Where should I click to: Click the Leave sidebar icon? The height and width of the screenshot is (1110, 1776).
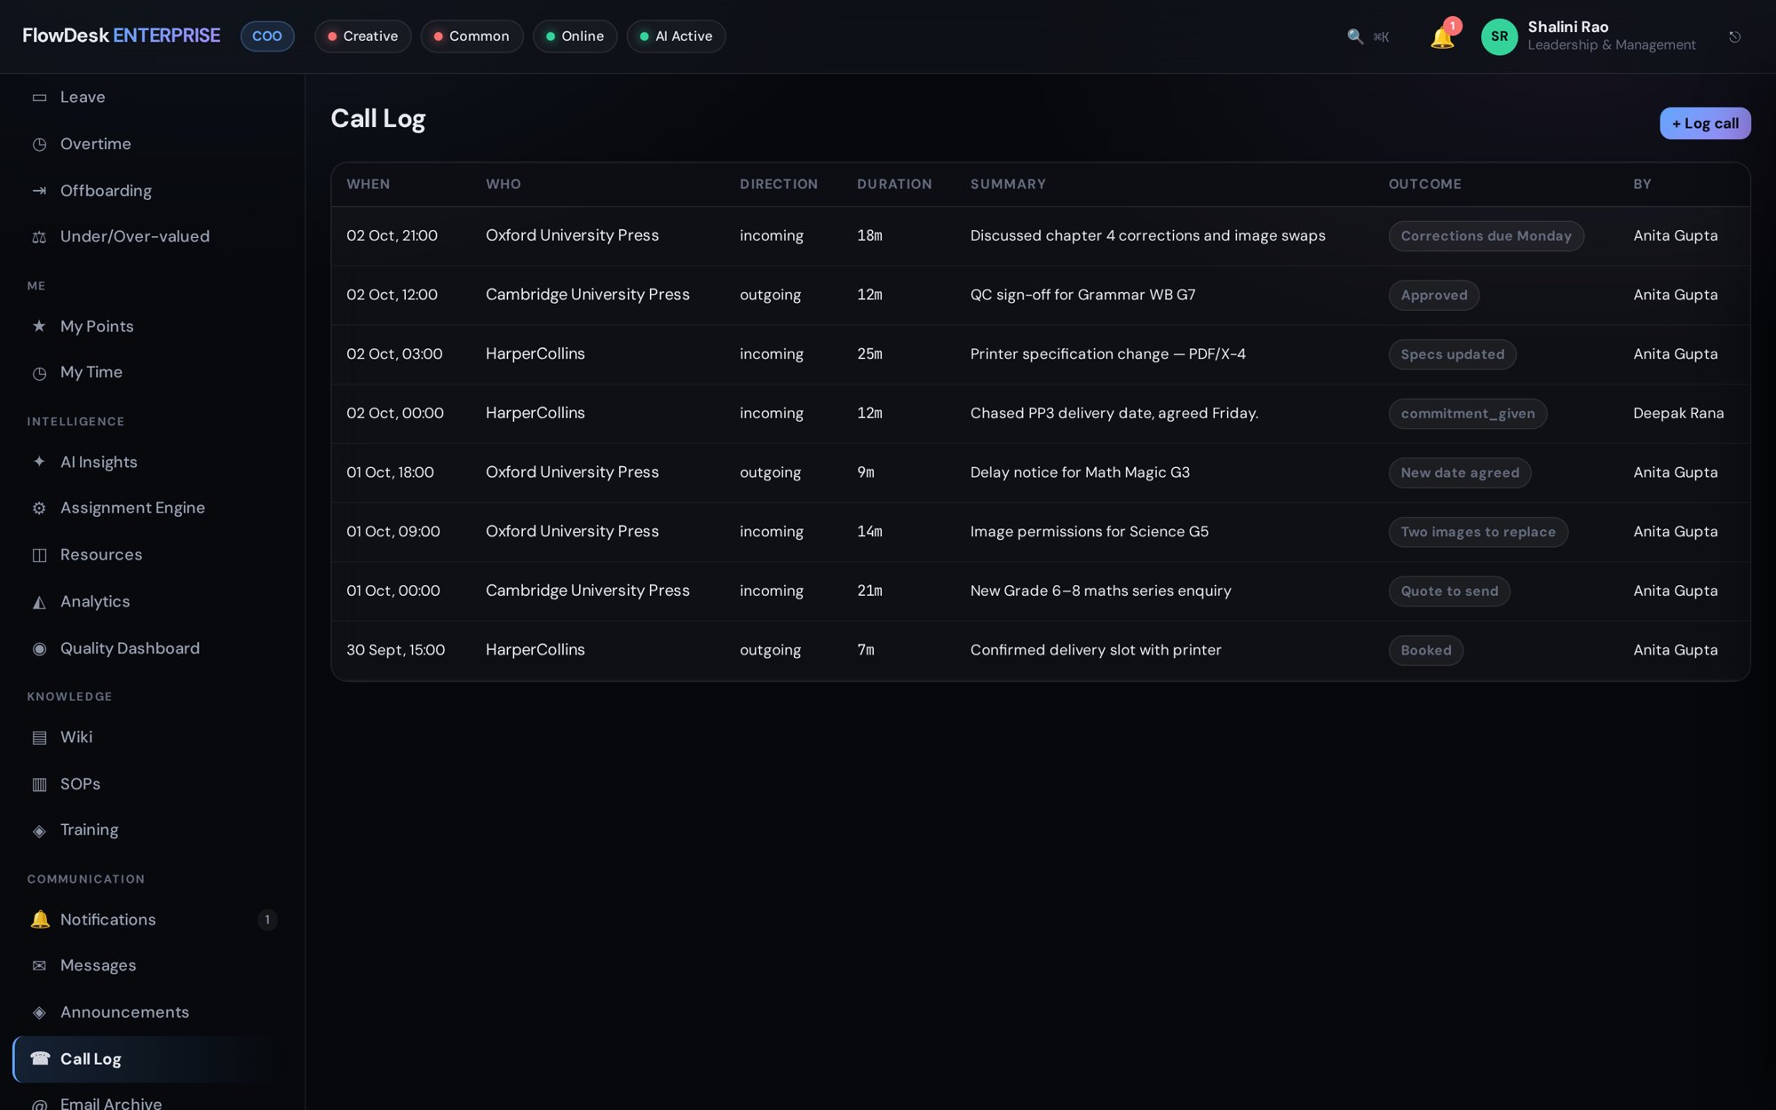tap(39, 98)
